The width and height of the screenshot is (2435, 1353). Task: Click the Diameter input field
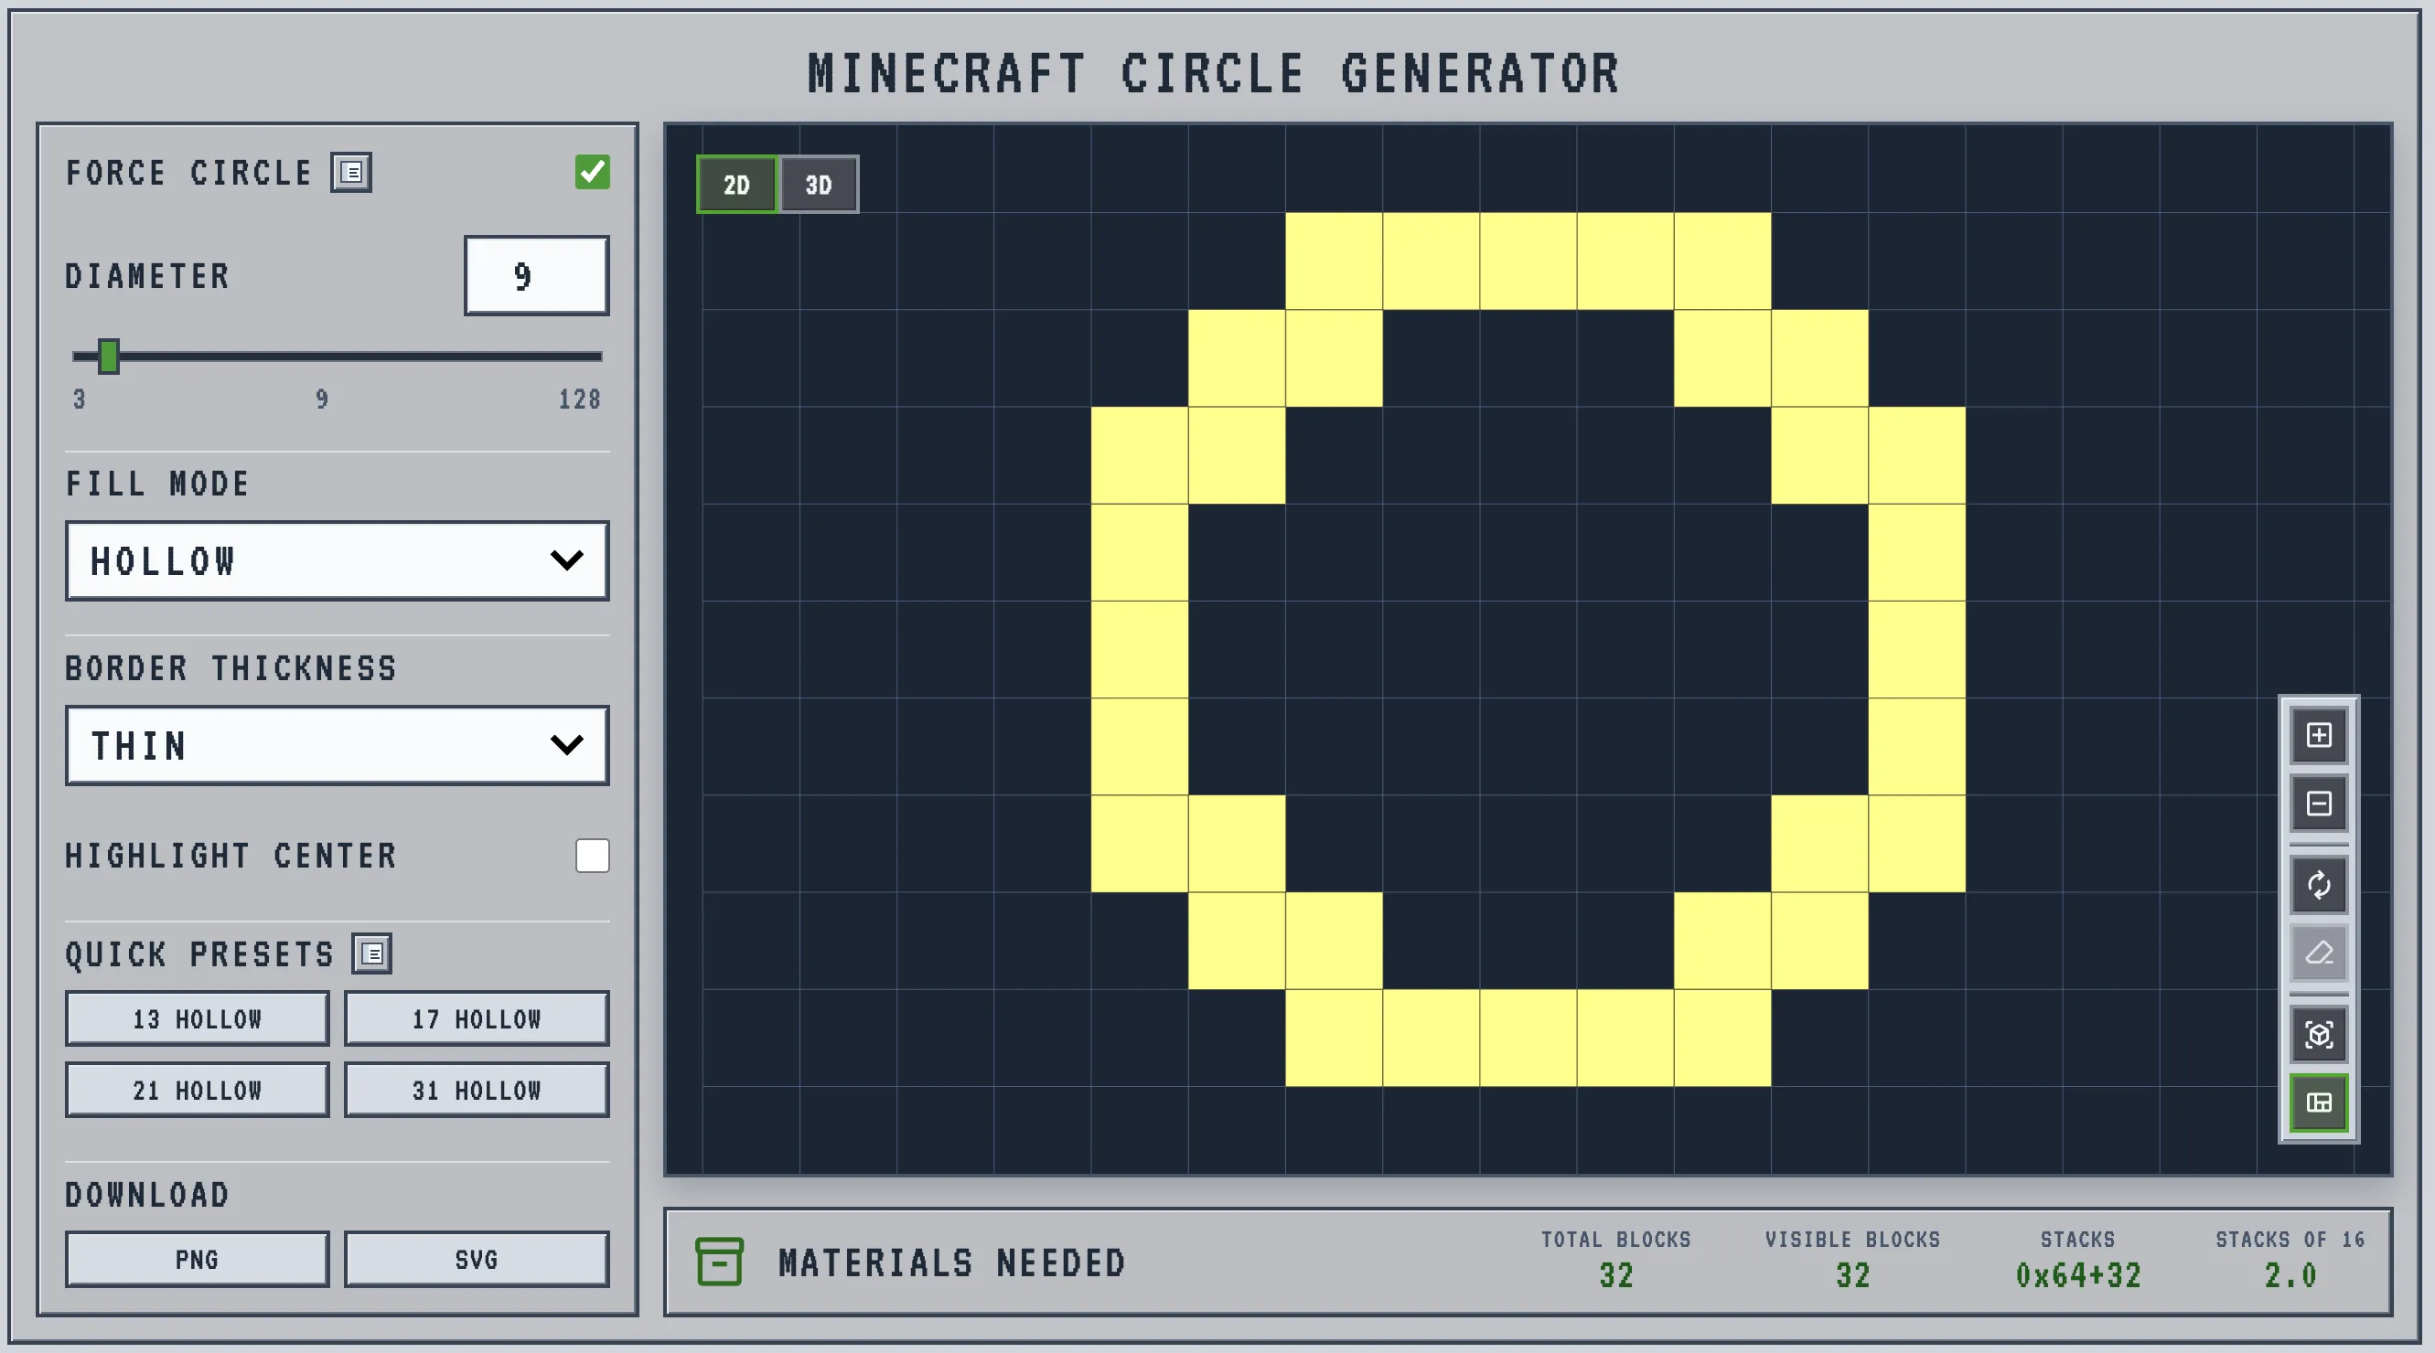click(x=536, y=276)
